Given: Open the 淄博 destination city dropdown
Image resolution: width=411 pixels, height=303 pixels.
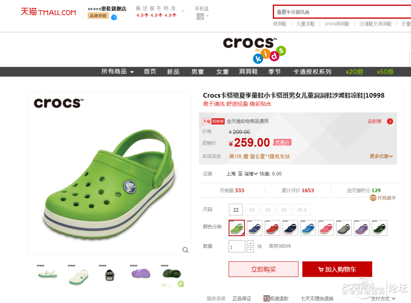Looking at the screenshot, I should coord(251,174).
